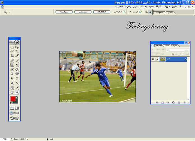This screenshot has height=141, width=195.
Task: Open the ملف (File) menu
Action: [180, 6]
